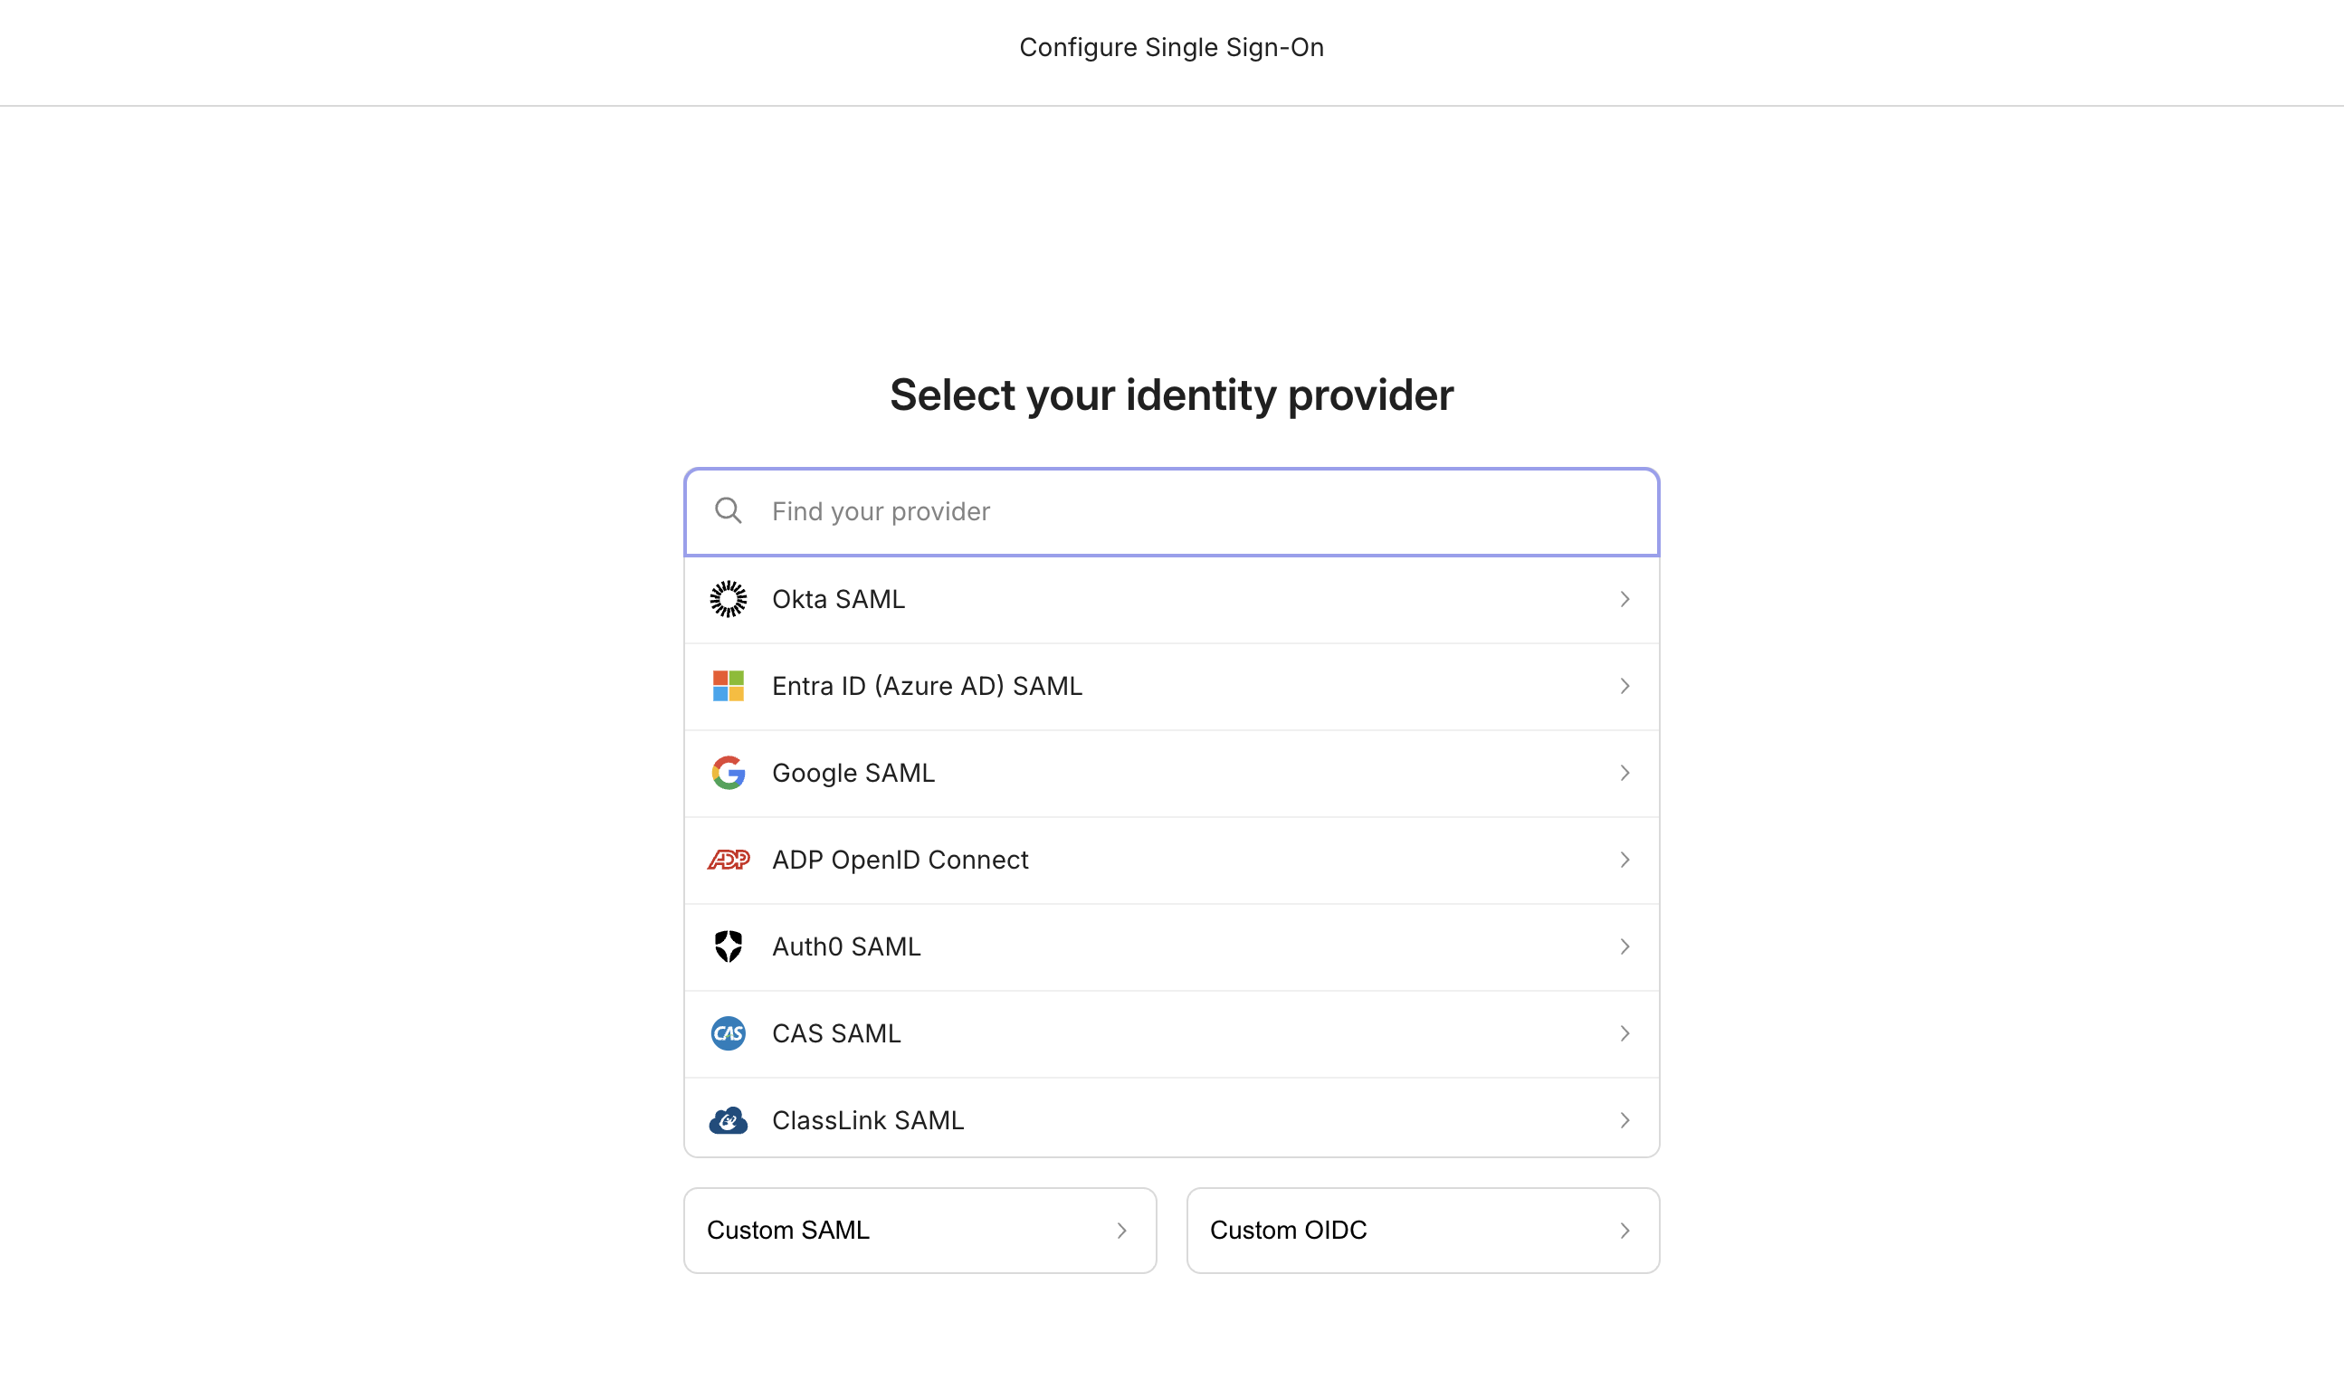Click the blue CAS circle logo
Image resolution: width=2344 pixels, height=1379 pixels.
coord(729,1033)
